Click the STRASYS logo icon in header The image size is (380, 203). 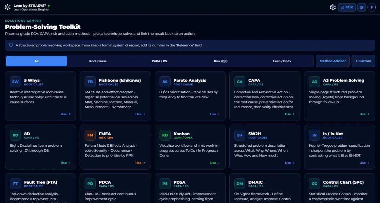coord(8,7)
